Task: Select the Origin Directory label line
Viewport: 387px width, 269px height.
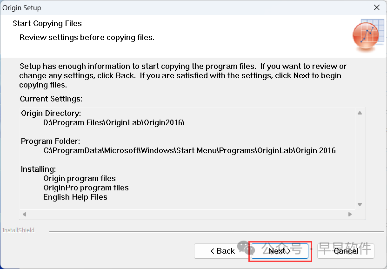Action: tap(51, 114)
